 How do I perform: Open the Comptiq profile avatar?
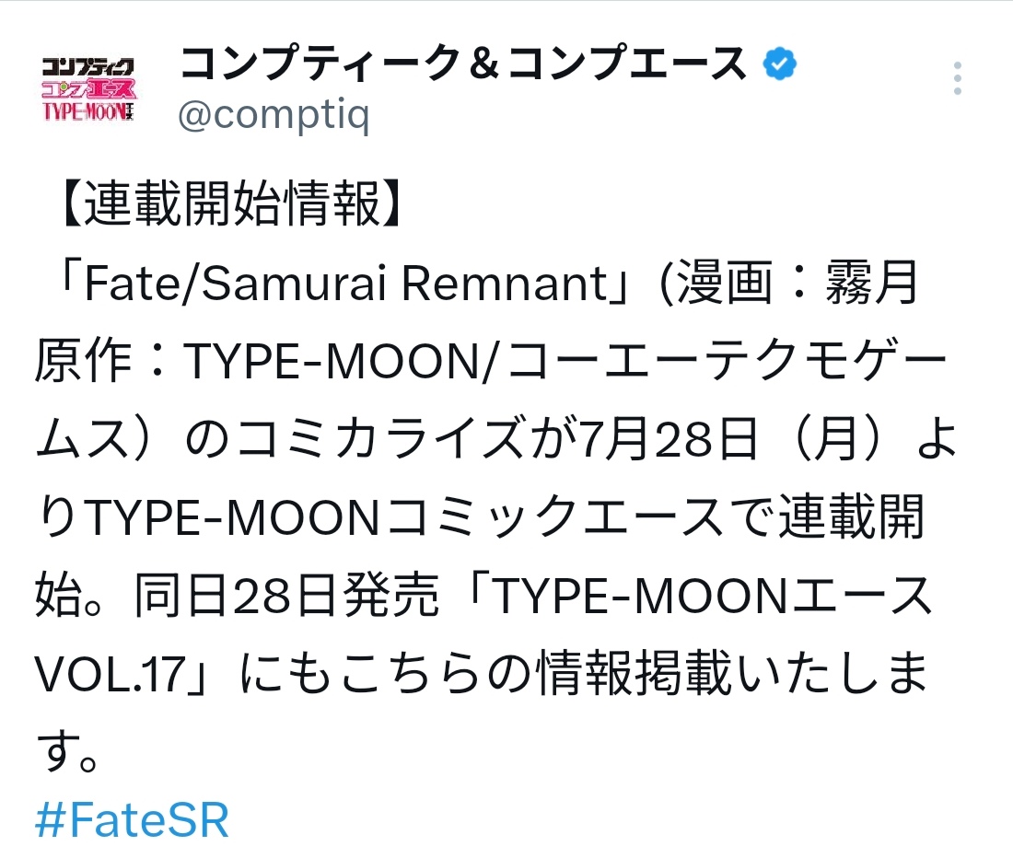click(x=87, y=89)
